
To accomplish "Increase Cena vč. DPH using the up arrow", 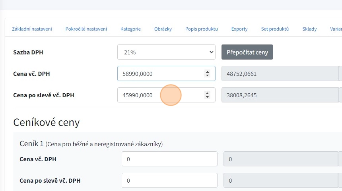I will (x=207, y=72).
